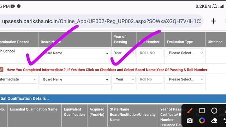Tap the hexagon status bar icon
This screenshot has height=127, width=226.
19,6
